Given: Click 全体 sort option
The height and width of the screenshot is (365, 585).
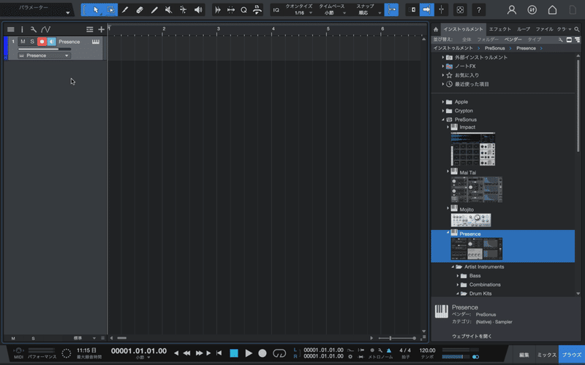Looking at the screenshot, I should (x=467, y=39).
